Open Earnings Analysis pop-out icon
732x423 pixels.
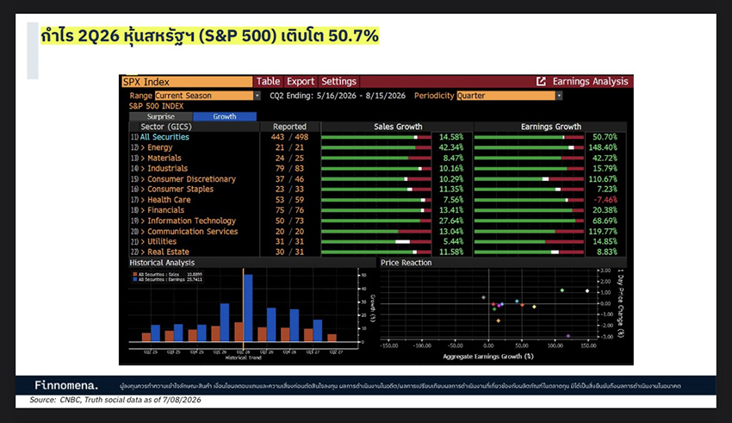(541, 81)
